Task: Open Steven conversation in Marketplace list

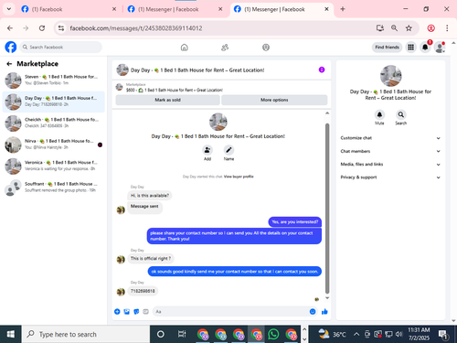Action: click(54, 80)
